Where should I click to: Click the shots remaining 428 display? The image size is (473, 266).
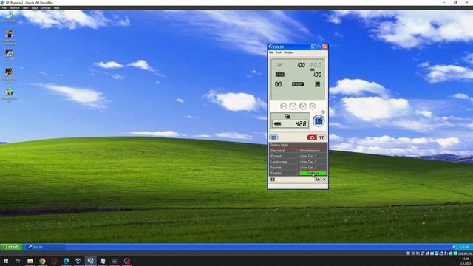[301, 123]
